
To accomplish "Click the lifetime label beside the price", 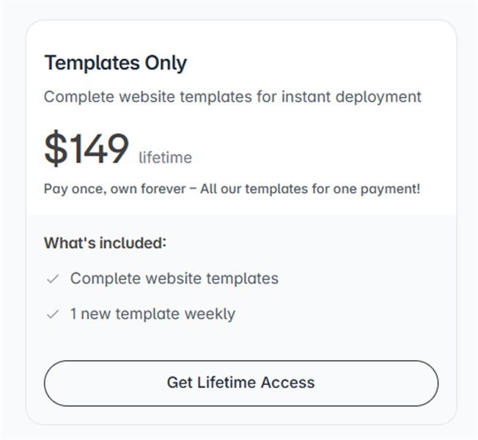I will (x=165, y=158).
